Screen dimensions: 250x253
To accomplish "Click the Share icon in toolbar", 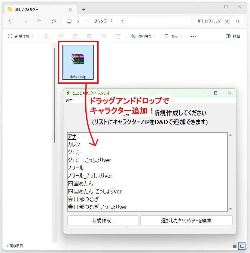I will tap(104, 36).
